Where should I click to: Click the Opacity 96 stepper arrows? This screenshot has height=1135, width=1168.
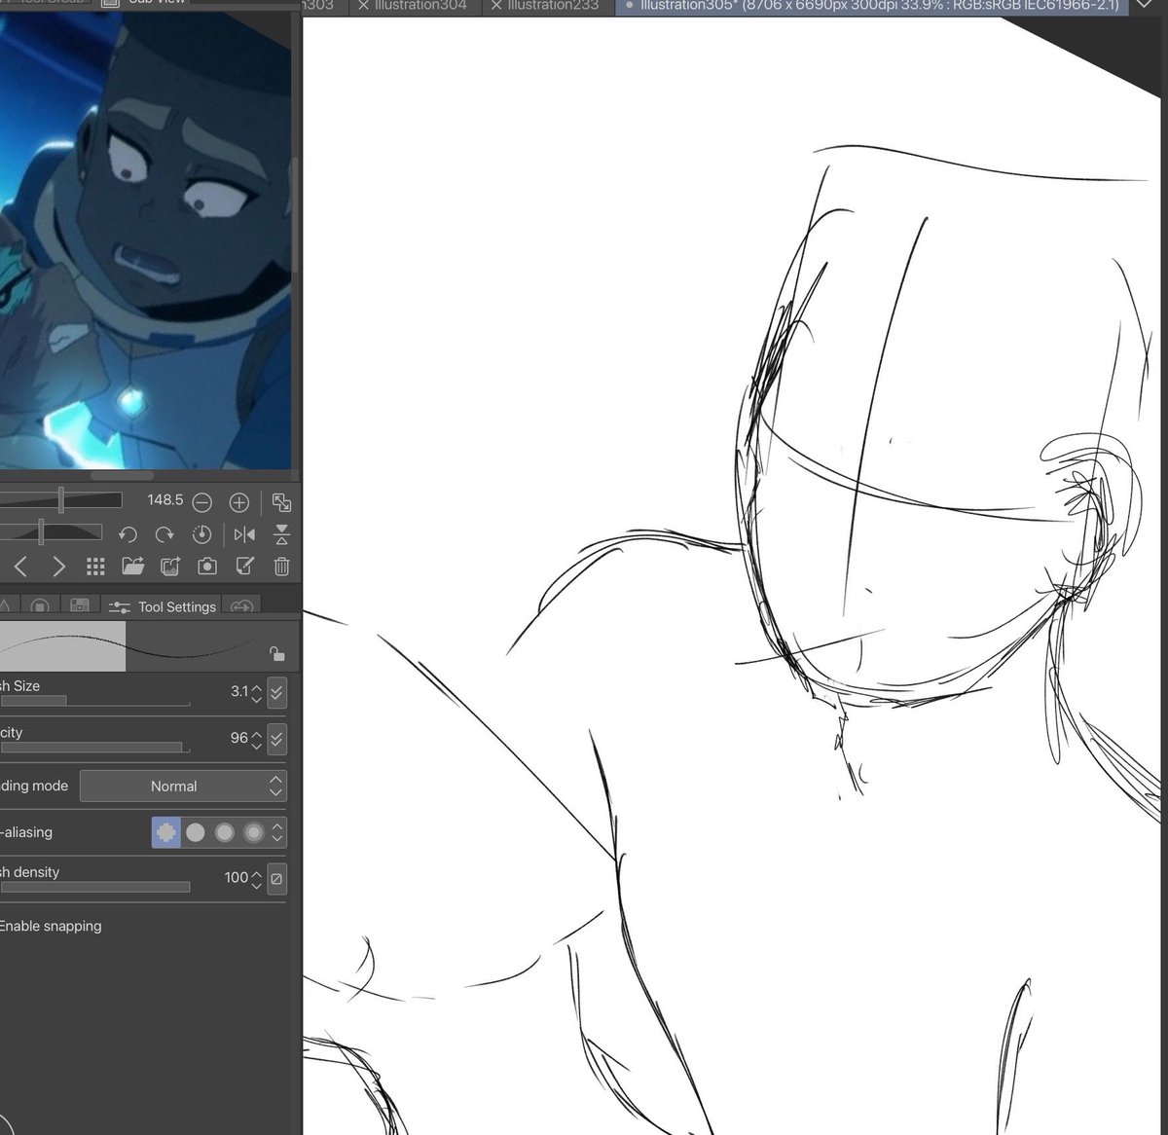tap(257, 740)
